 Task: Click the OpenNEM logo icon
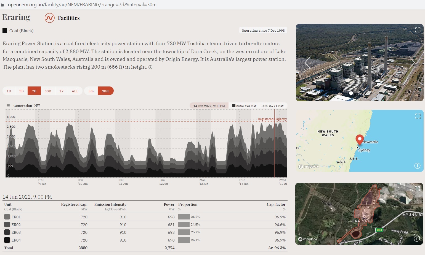click(x=50, y=18)
